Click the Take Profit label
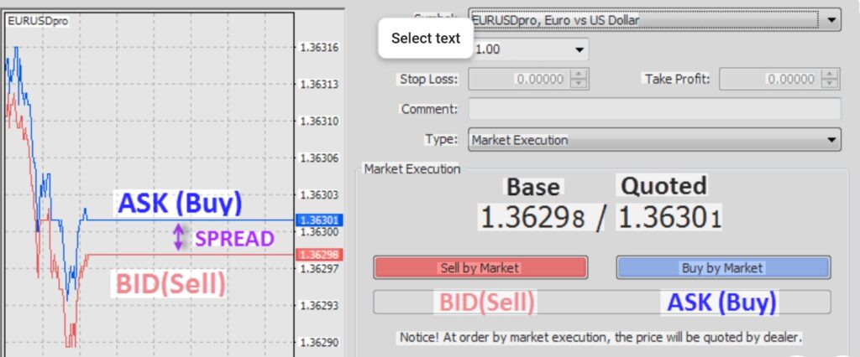This screenshot has width=860, height=357. point(678,79)
